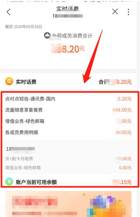Image resolution: width=140 pixels, height=217 pixels.
Task: Tap 沃+副卡月租费 row
Action: [69, 159]
